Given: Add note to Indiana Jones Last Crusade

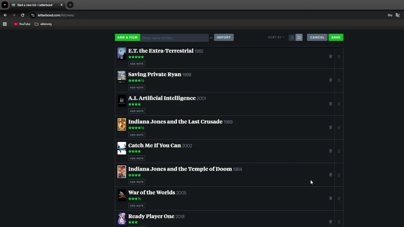Looking at the screenshot, I should tap(137, 135).
